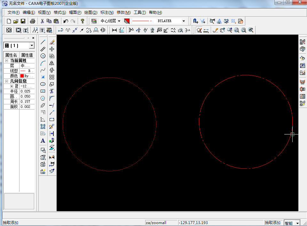Select the straight Line drawing tool
This screenshot has width=307, height=226.
tap(43, 42)
